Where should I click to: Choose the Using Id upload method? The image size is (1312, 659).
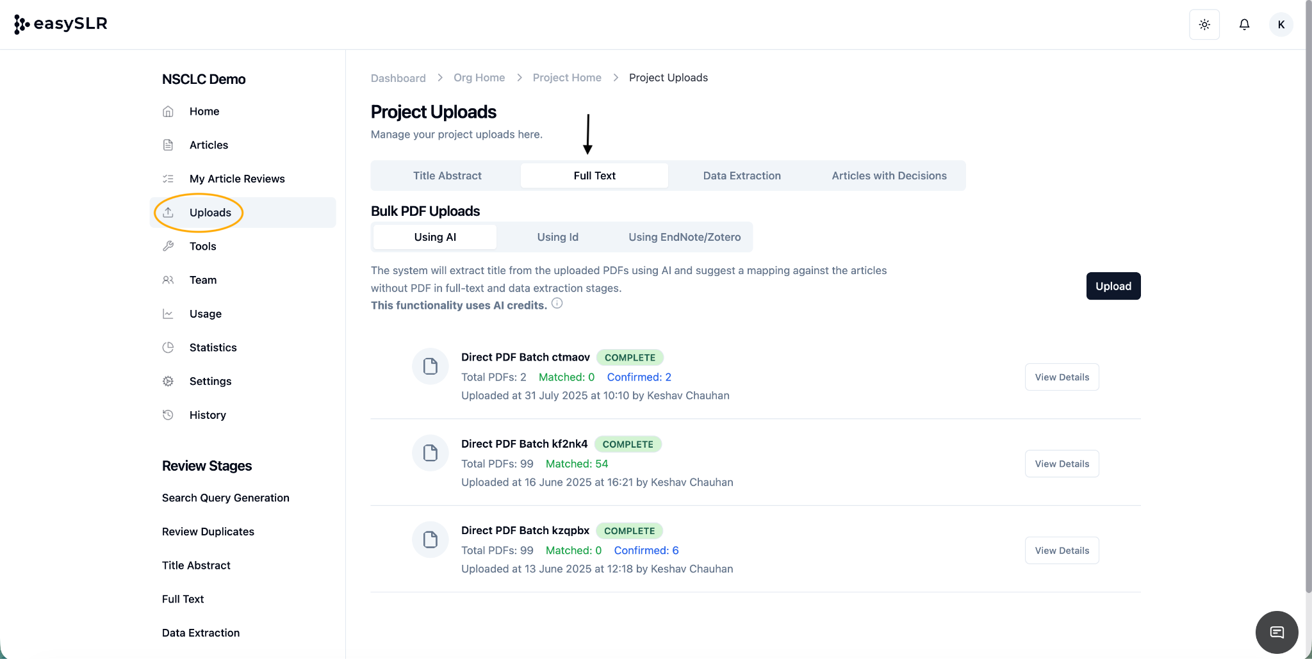coord(557,238)
